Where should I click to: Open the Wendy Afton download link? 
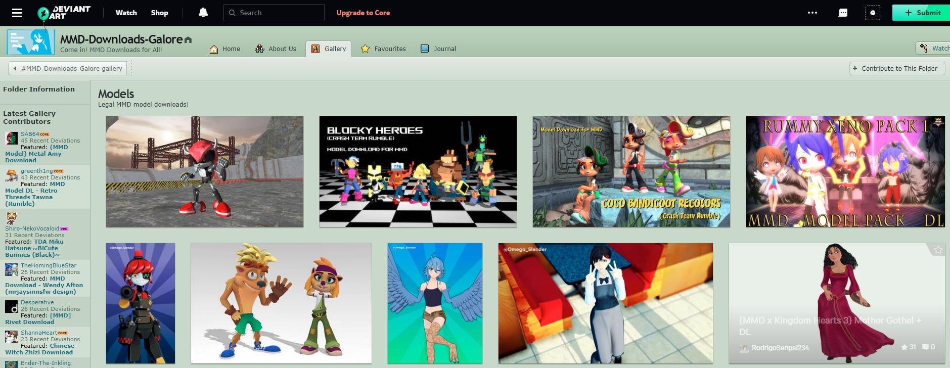pos(44,285)
